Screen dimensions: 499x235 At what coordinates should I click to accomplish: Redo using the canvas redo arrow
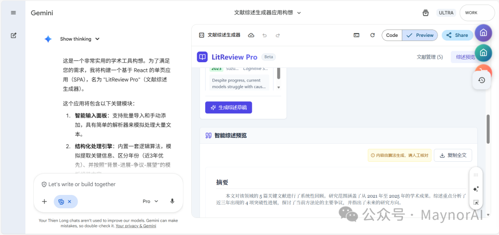278,35
